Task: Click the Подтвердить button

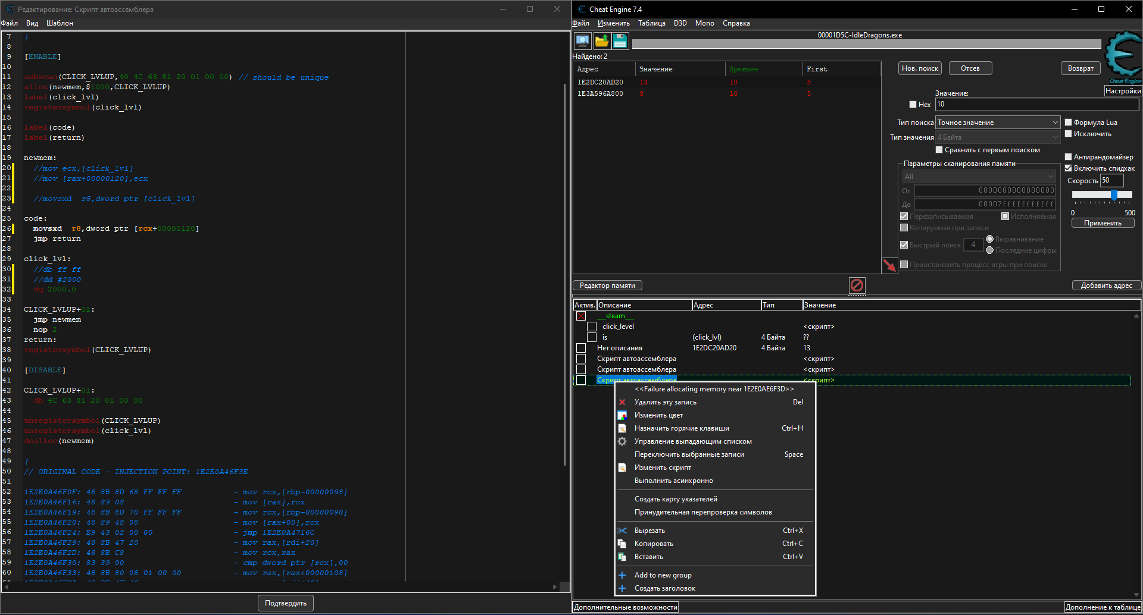Action: tap(286, 603)
